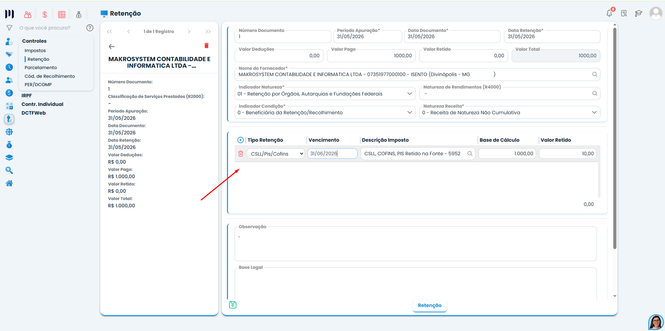The height and width of the screenshot is (331, 665).
Task: Delete the record with red trash icon
Action: pos(207,45)
